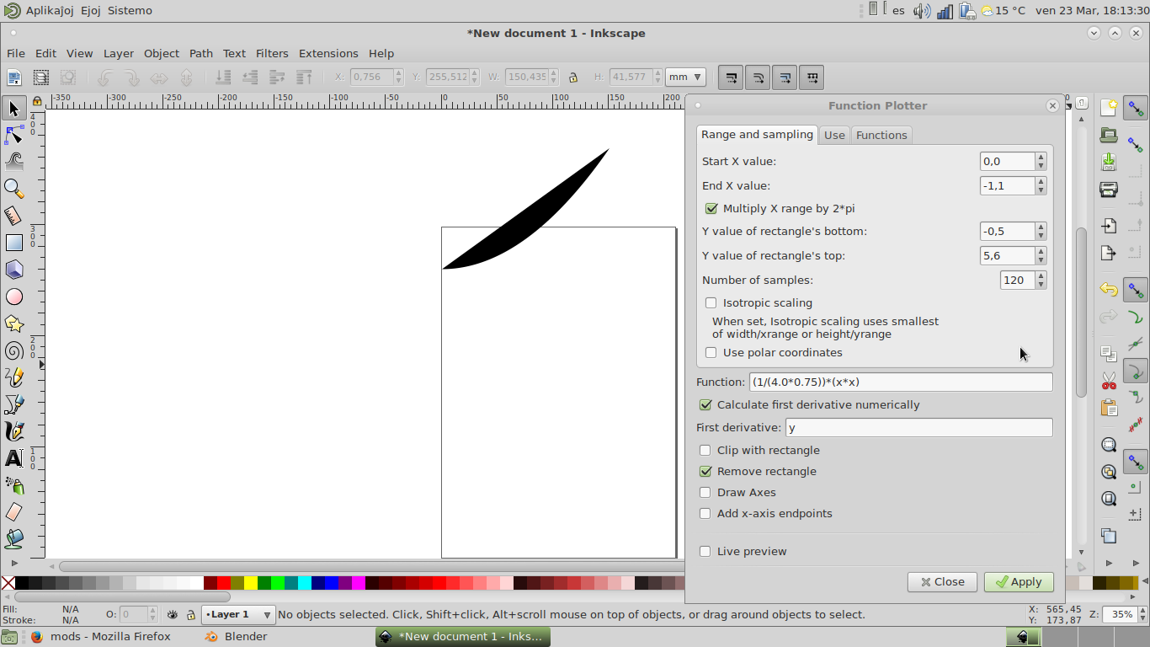This screenshot has width=1150, height=647.
Task: Select the Node edit tool
Action: [13, 135]
